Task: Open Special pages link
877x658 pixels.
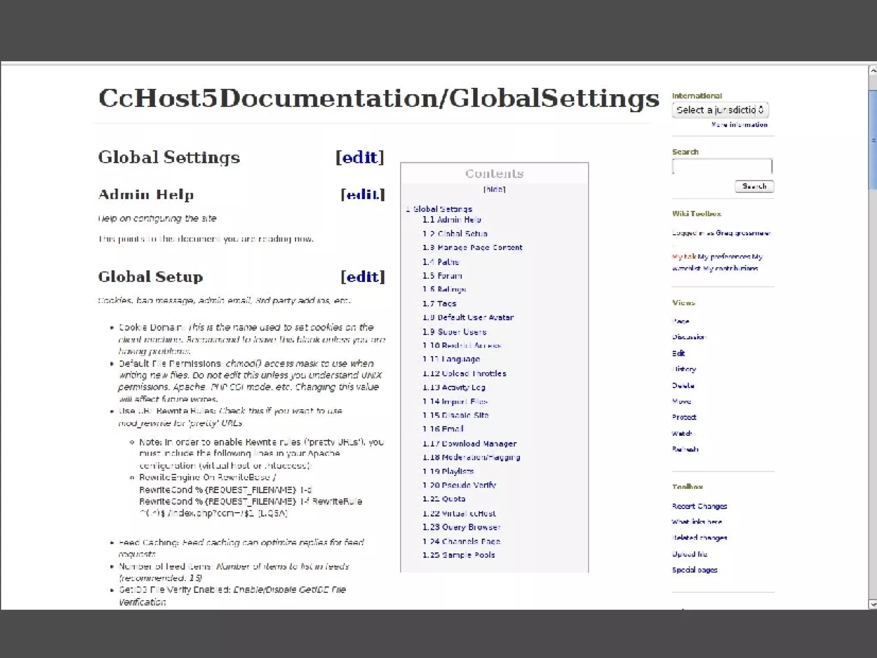Action: click(x=694, y=570)
